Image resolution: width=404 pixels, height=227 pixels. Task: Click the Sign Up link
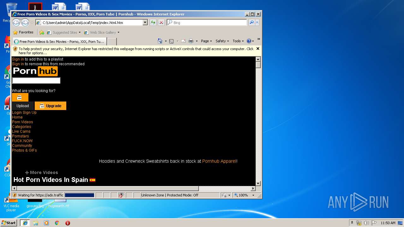[x=30, y=113]
